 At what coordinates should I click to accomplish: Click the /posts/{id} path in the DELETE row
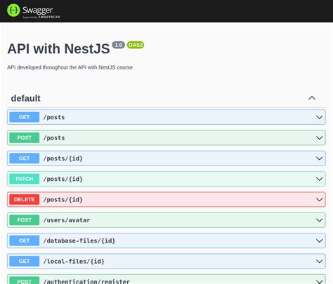click(x=63, y=200)
